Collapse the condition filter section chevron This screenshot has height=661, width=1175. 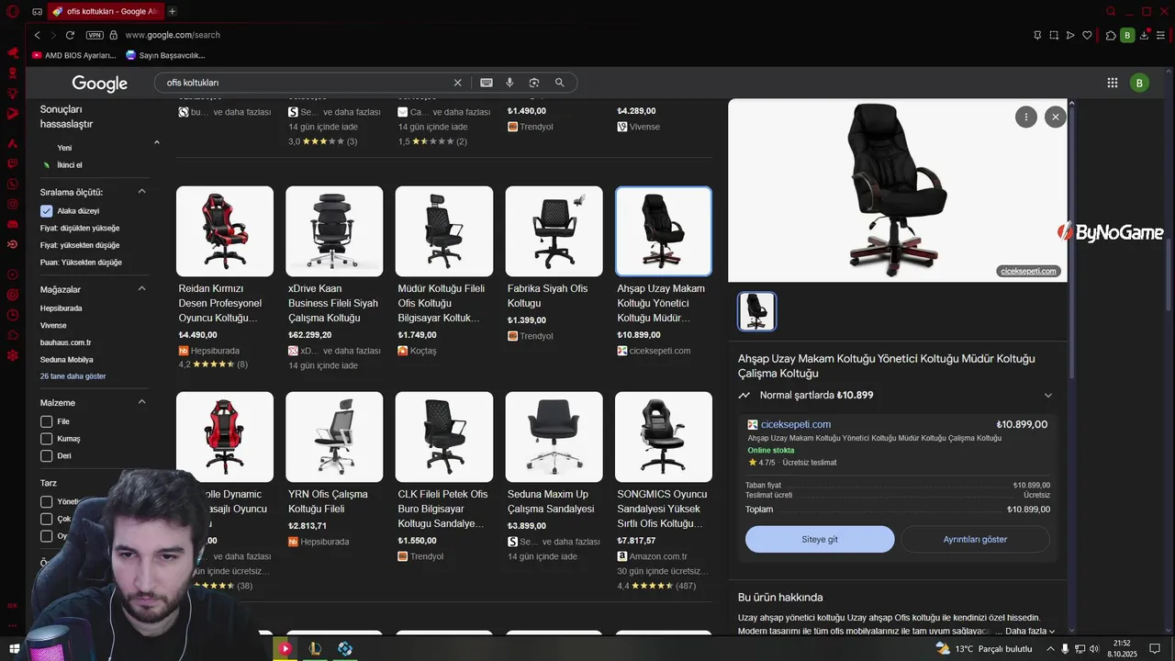pyautogui.click(x=157, y=142)
